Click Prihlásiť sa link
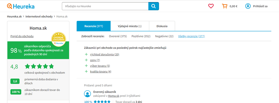The image size is (279, 103). (260, 6)
